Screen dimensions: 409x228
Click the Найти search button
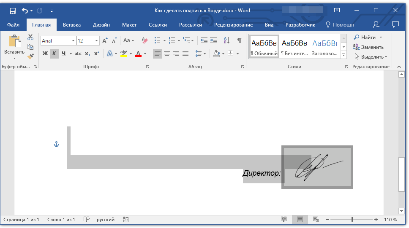[x=365, y=38]
